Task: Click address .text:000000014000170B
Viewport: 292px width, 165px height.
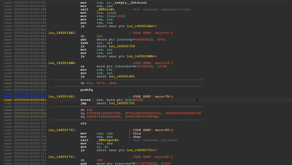Action: coord(24,143)
